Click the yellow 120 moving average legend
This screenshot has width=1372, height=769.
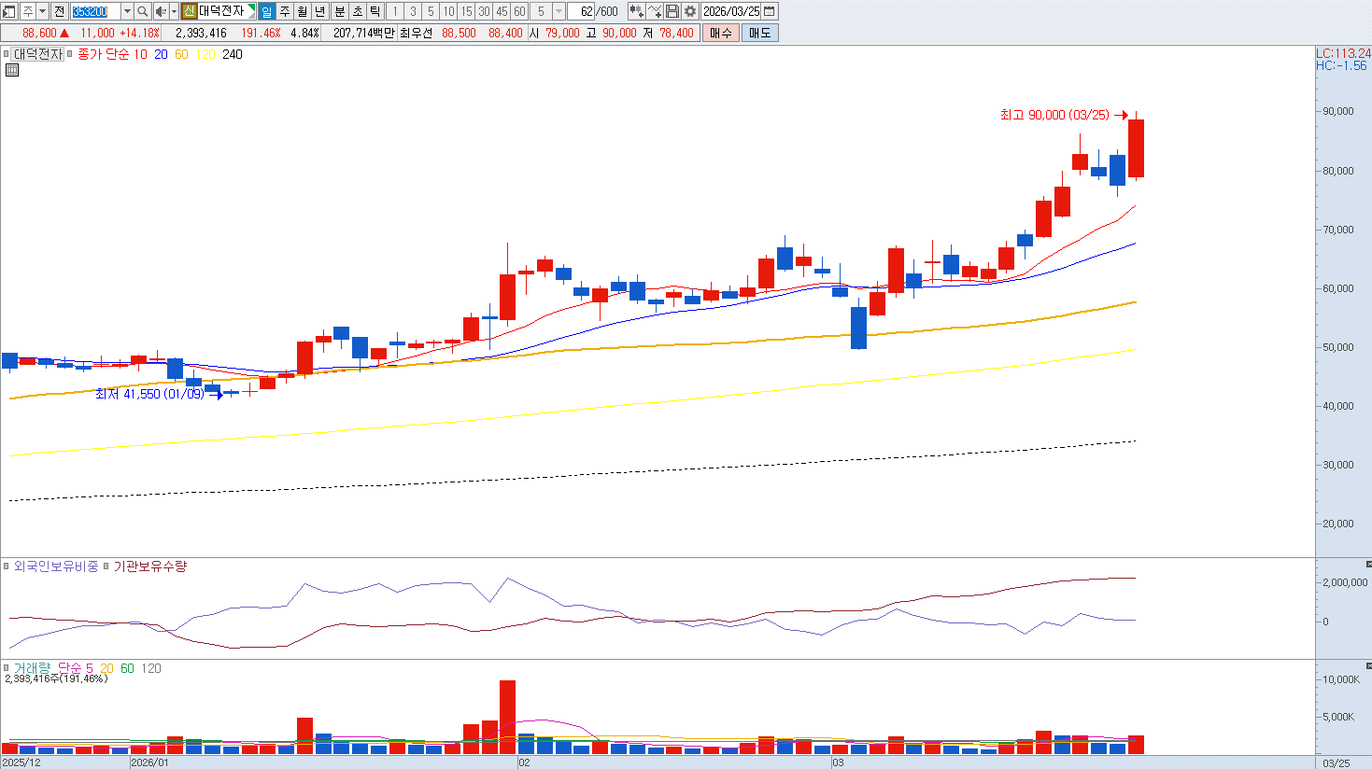point(205,54)
